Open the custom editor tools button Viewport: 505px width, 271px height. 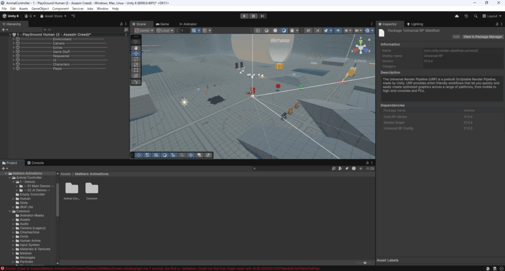136,82
